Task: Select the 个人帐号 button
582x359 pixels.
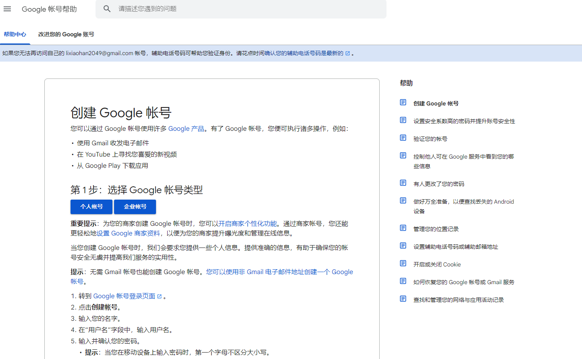Action: click(x=91, y=207)
